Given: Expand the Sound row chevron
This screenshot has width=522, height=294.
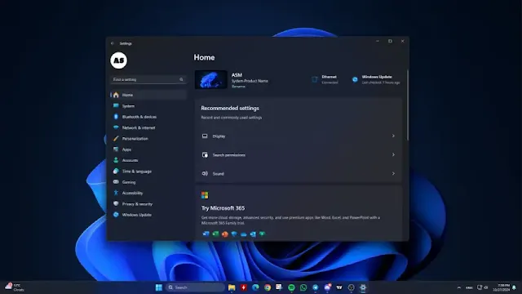Looking at the screenshot, I should coord(393,173).
